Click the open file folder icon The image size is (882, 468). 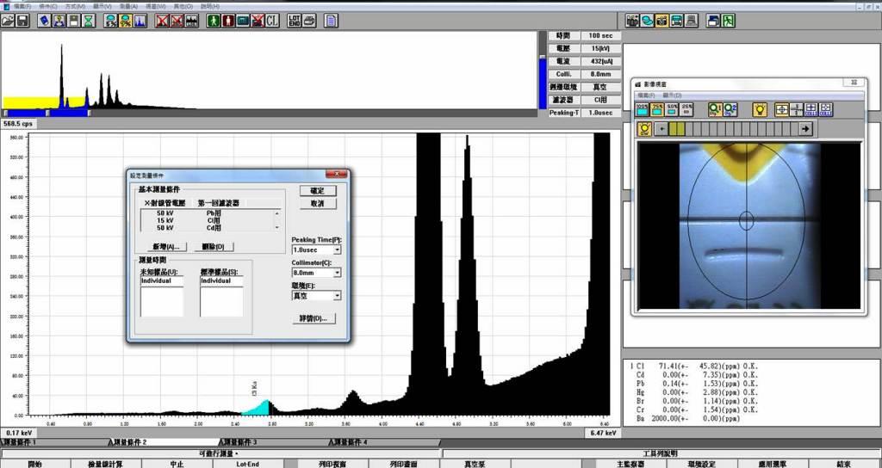coord(9,20)
